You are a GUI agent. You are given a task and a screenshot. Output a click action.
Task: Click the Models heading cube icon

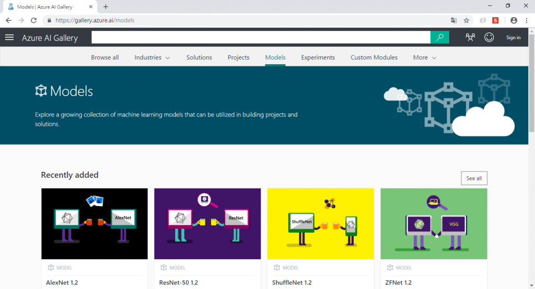(x=41, y=91)
